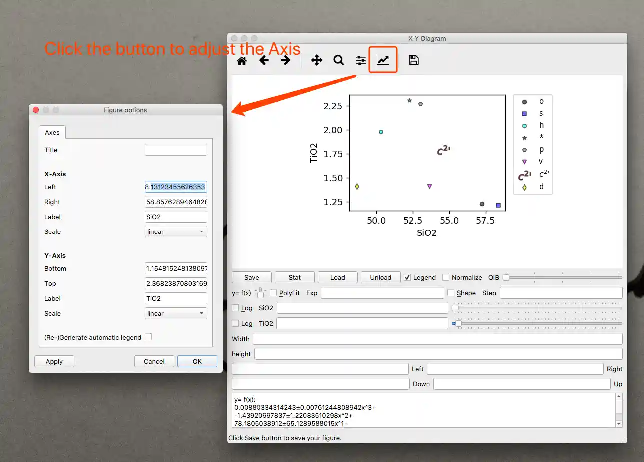The image size is (644, 462).
Task: Check (Re-)Generate automatic legend box
Action: tap(148, 337)
